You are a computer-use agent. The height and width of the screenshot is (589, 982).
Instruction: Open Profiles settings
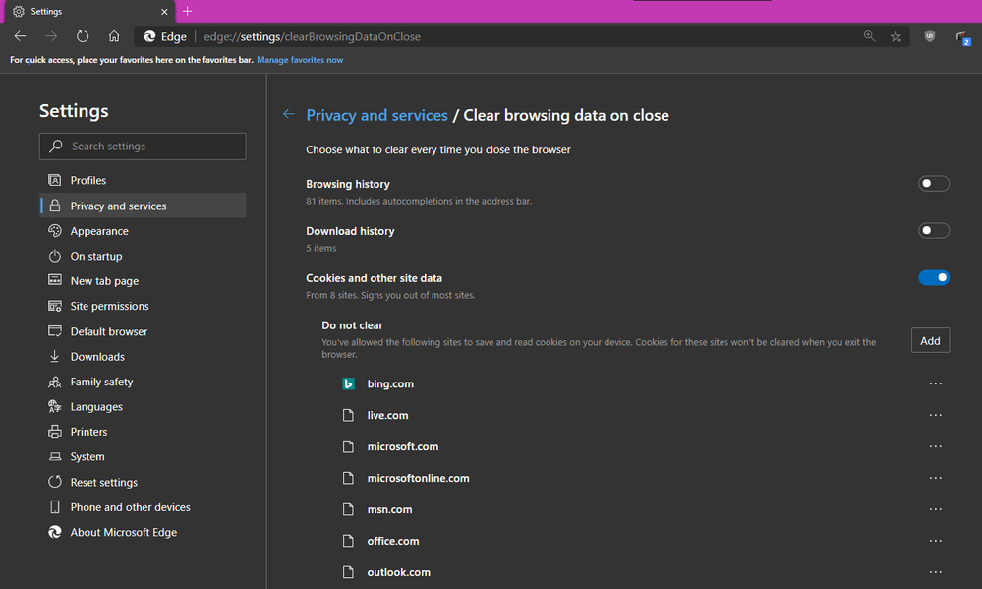pos(143,181)
